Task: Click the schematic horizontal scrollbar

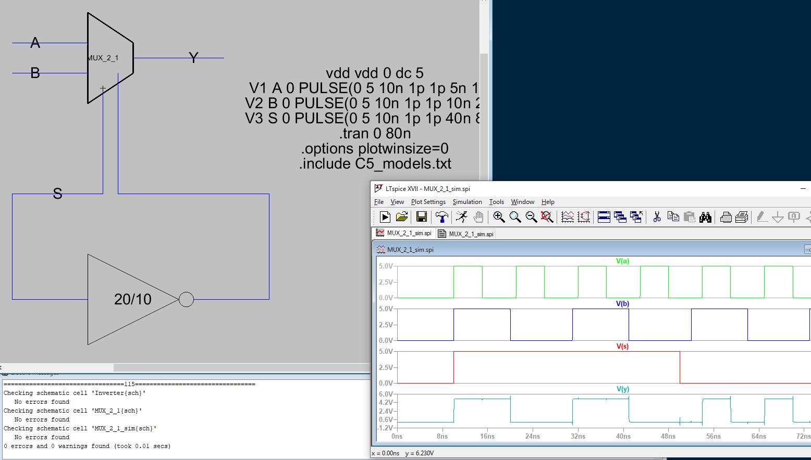Action: (57, 367)
